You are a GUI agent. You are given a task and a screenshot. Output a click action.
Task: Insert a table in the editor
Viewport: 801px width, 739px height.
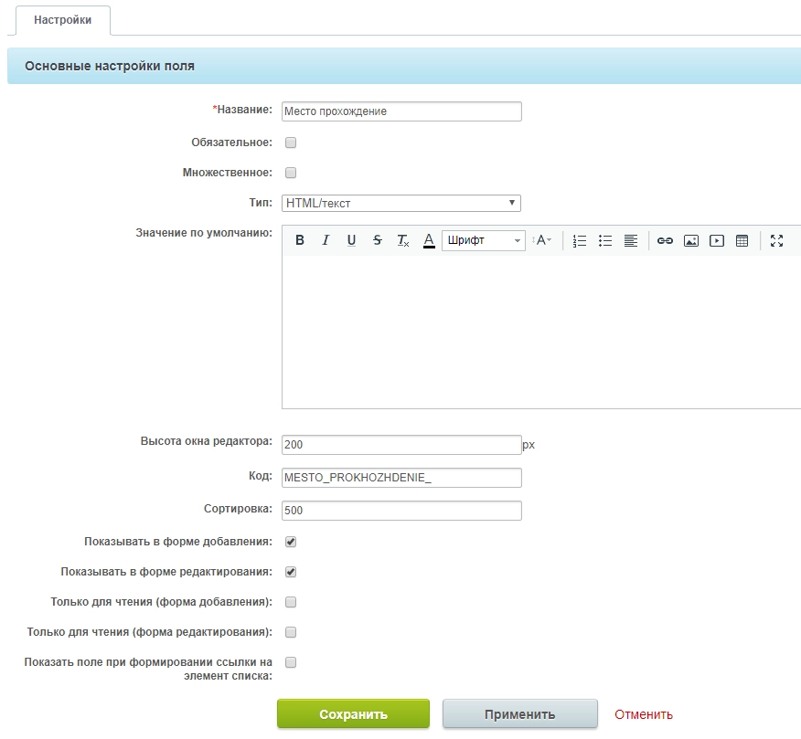pyautogui.click(x=742, y=240)
